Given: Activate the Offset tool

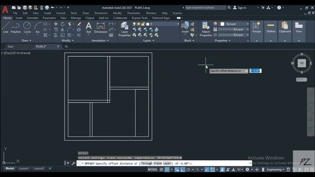Looking at the screenshot, I should (x=79, y=35).
